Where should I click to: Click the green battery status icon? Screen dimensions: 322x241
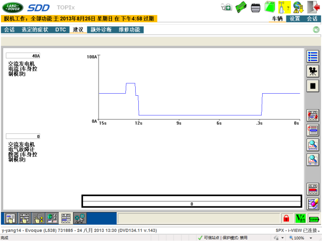[269, 7]
